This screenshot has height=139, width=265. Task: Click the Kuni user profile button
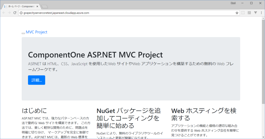pos(233,3)
